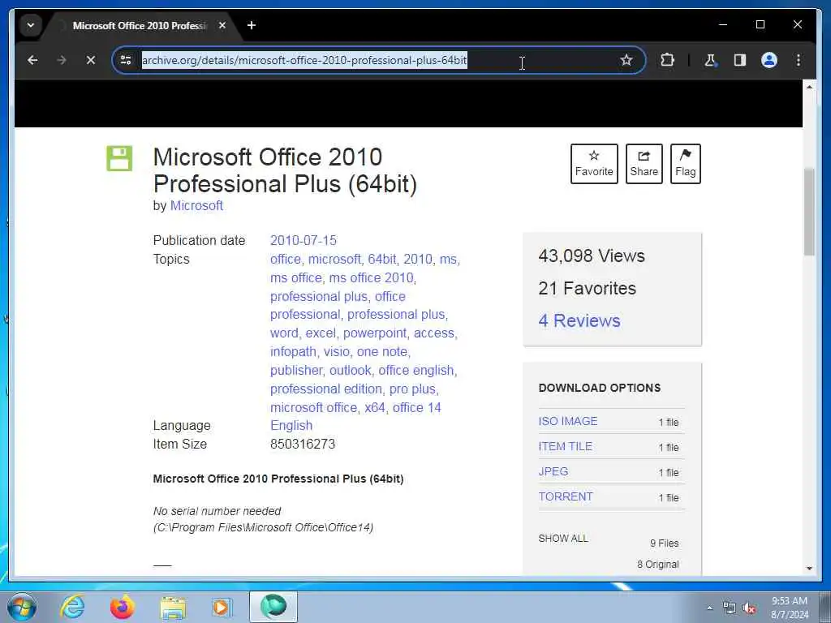The height and width of the screenshot is (623, 831).
Task: Open the 'office 14' topic link
Action: pos(416,407)
